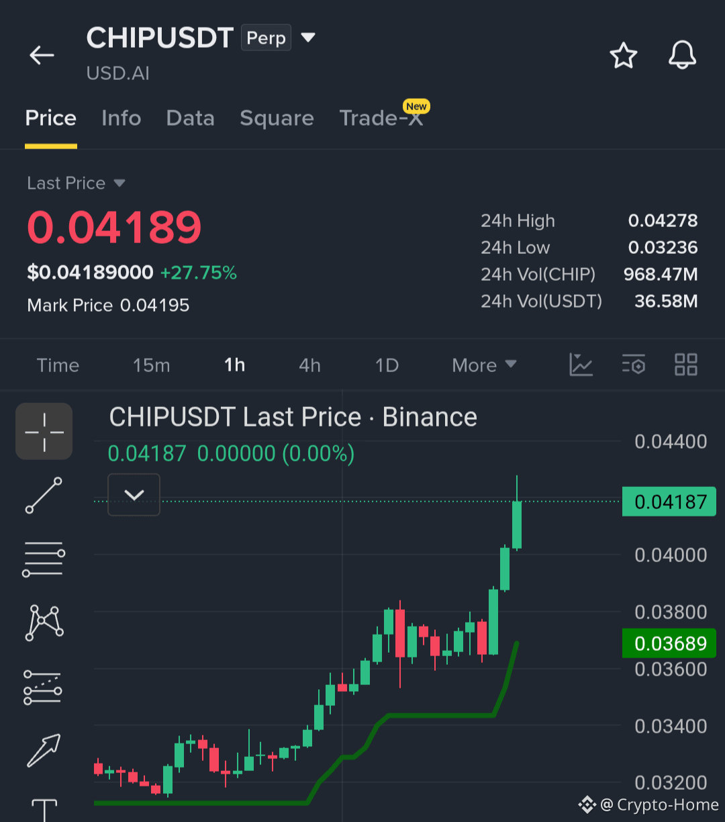The height and width of the screenshot is (822, 725).
Task: Select the arrow annotation tool
Action: tap(44, 750)
